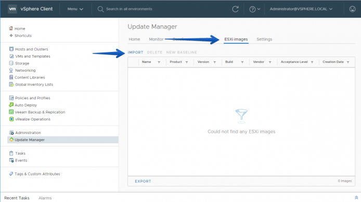Filter the Vendor column
361x202 pixels.
(270, 62)
